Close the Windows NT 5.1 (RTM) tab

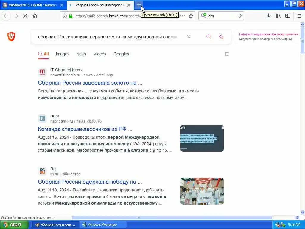pyautogui.click(x=62, y=5)
